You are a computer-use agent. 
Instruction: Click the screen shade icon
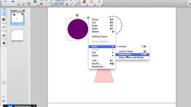[46, 4]
